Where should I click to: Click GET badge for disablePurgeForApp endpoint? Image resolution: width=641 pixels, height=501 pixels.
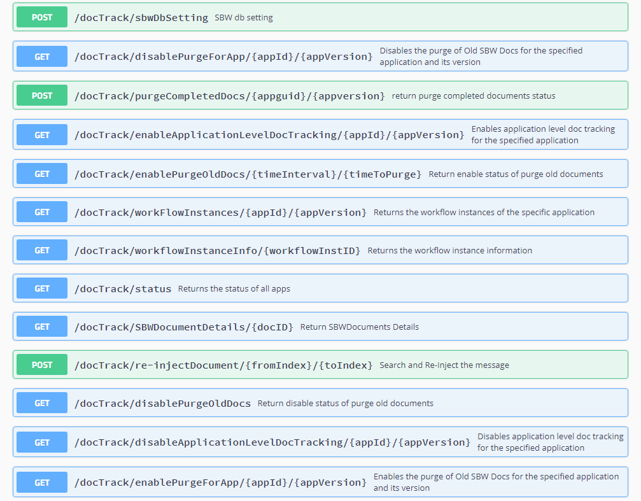(42, 57)
